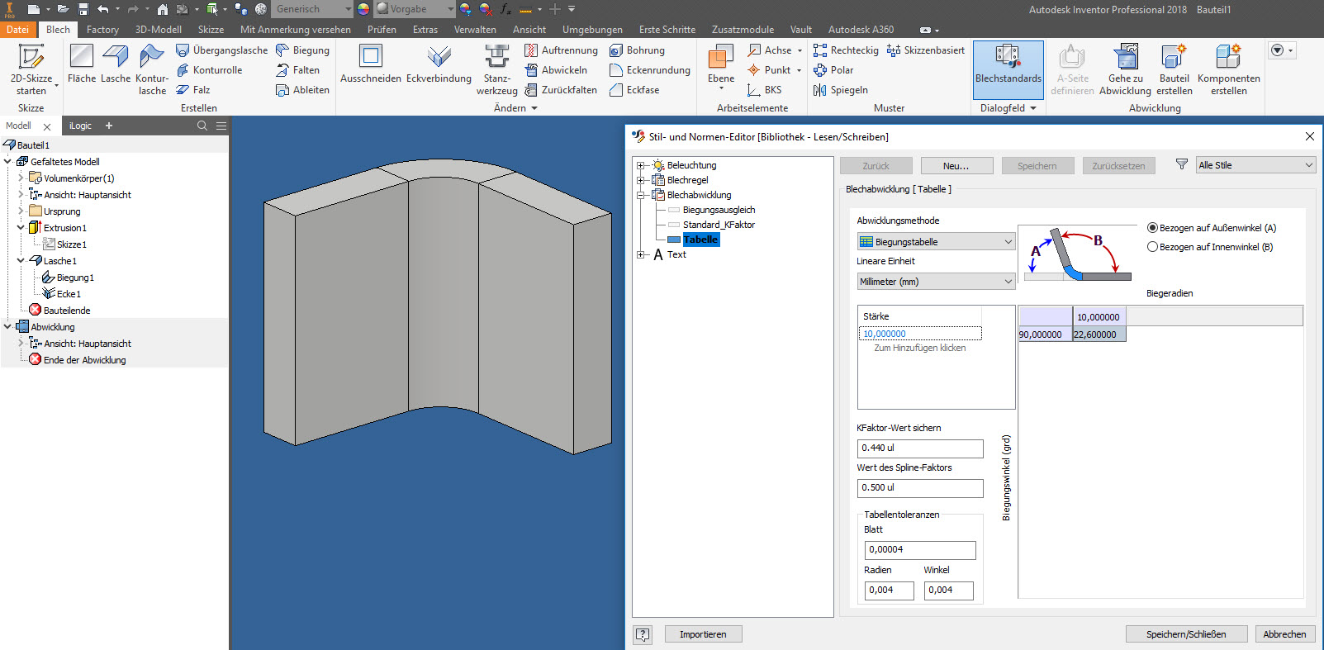Open the Abwicklungsmethode Biegungstabelle dropdown
This screenshot has height=650, width=1324.
[x=935, y=242]
